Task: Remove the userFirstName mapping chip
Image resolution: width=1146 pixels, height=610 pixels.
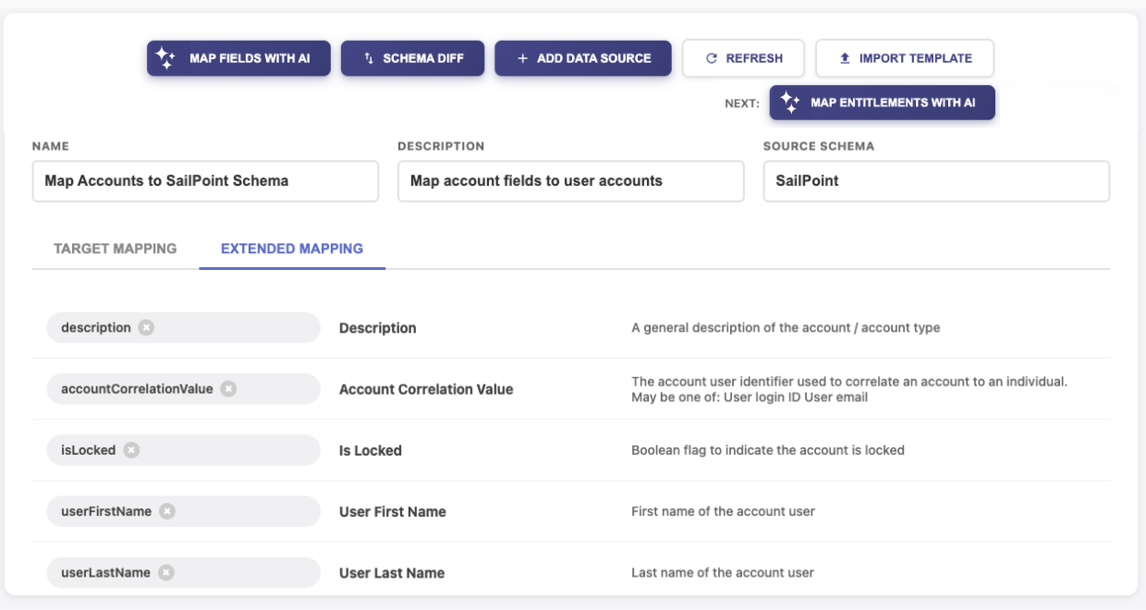Action: tap(166, 511)
